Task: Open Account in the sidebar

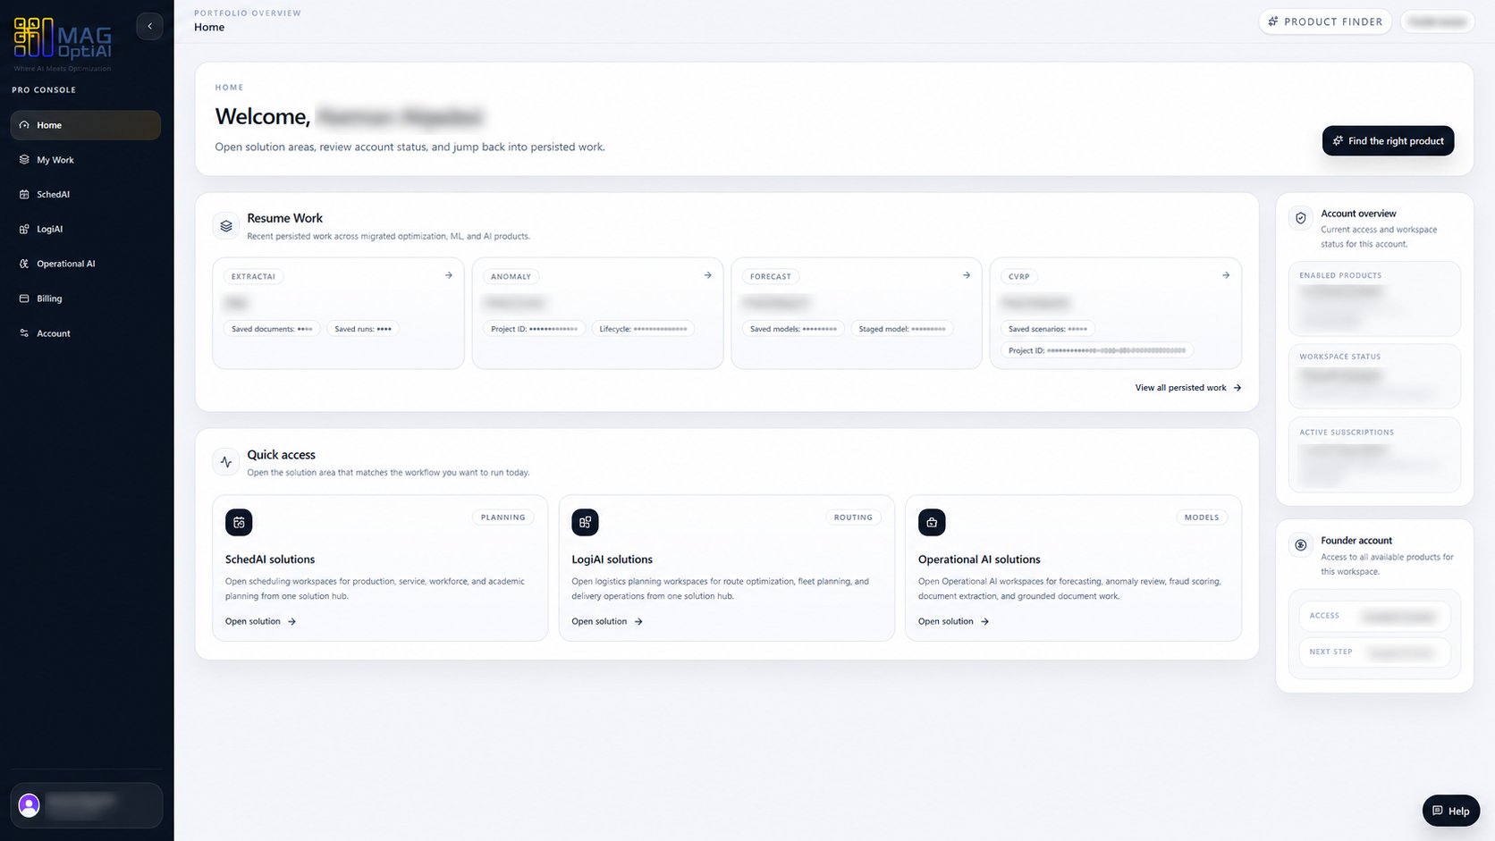Action: pyautogui.click(x=86, y=333)
